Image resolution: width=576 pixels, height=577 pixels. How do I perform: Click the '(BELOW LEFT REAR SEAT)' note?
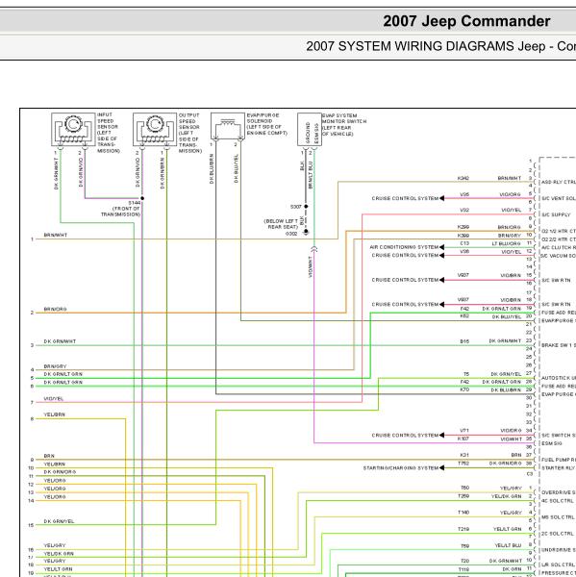coord(281,224)
